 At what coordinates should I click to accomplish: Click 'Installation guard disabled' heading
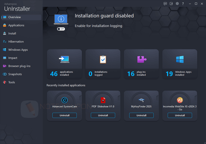coord(104,16)
